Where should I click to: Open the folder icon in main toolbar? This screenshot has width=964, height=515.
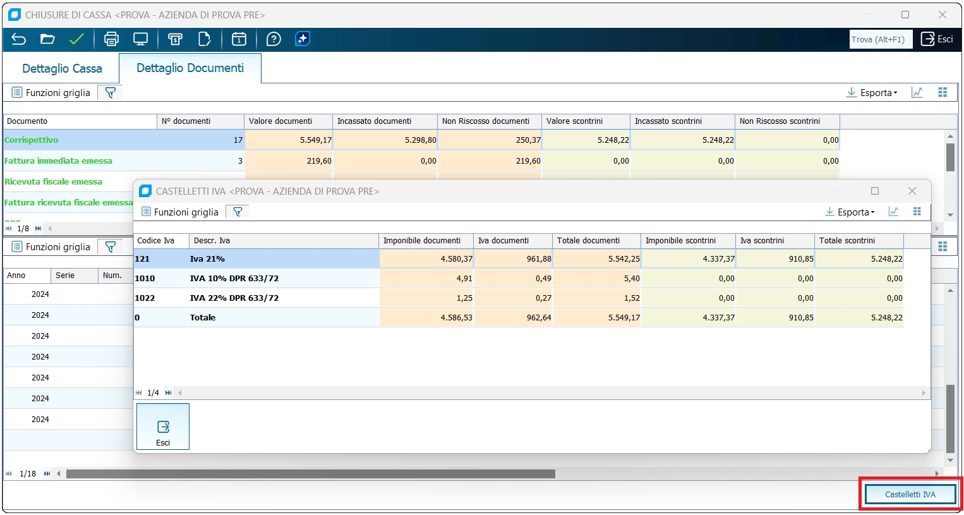tap(47, 39)
